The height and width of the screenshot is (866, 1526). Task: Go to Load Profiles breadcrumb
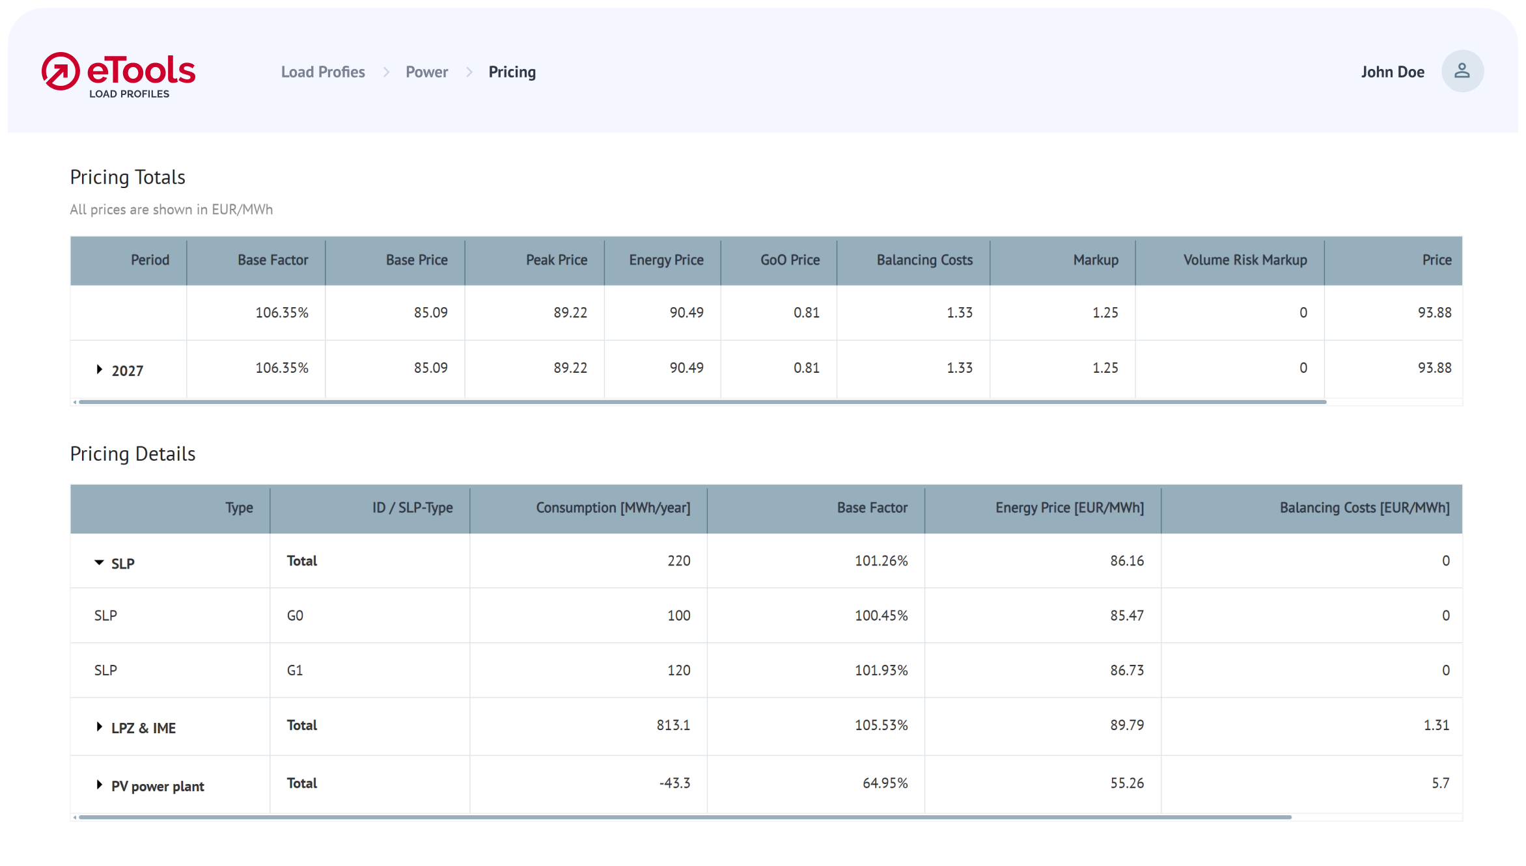point(323,72)
